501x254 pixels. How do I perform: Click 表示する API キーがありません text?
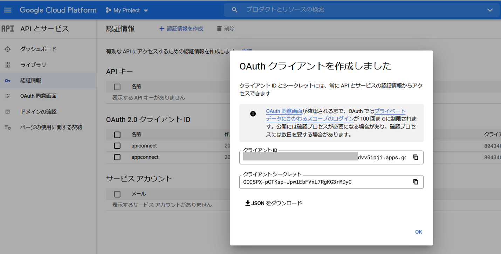tap(149, 98)
